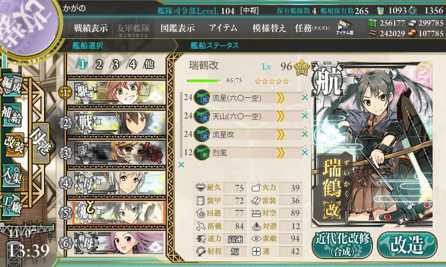Viewport: 446px width, 267px height.
Task: Click the green HP bar of 瑞鶴改
Action: pos(204,81)
